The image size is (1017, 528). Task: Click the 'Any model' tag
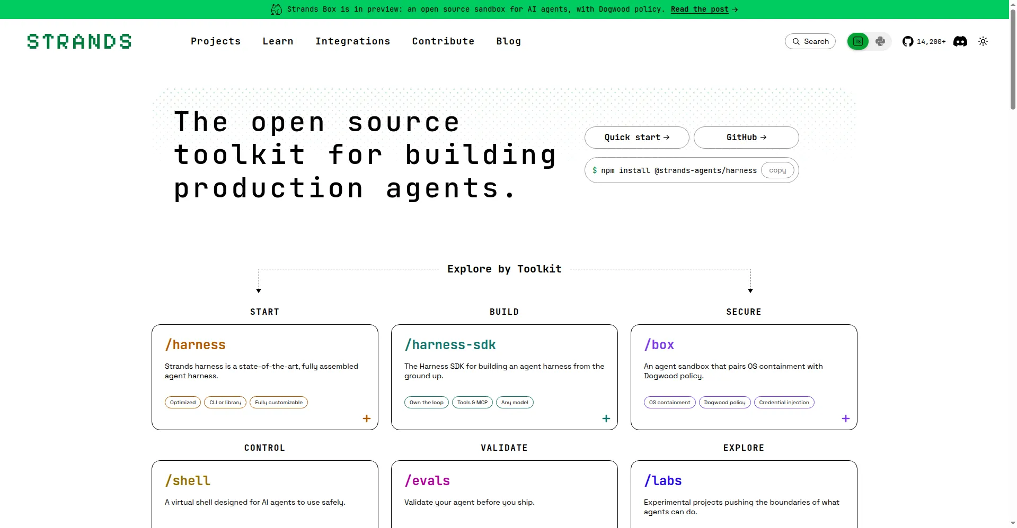pos(515,403)
